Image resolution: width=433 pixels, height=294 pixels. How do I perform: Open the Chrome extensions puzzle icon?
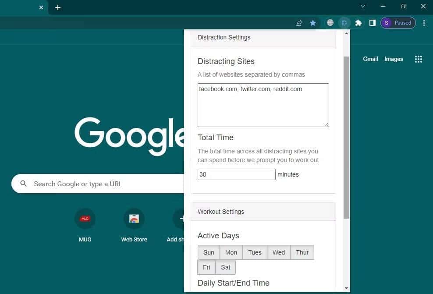click(358, 23)
